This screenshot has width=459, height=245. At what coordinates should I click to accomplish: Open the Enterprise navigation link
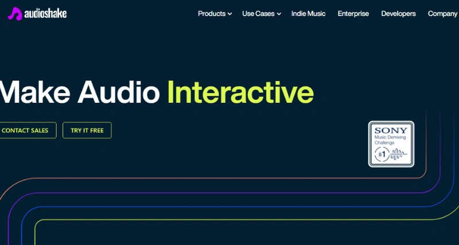[353, 14]
